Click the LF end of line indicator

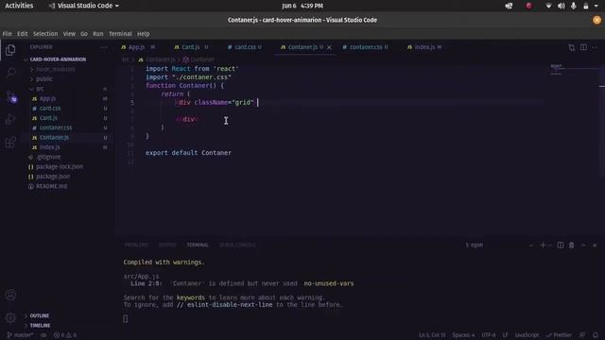click(x=505, y=335)
